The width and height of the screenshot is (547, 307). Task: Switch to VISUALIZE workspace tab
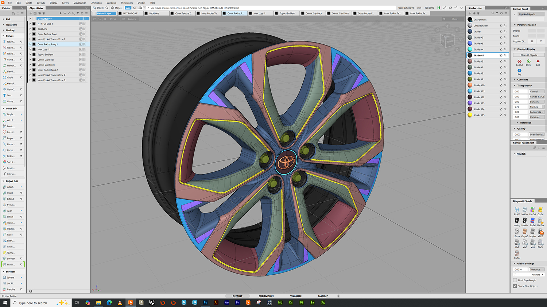(296, 296)
